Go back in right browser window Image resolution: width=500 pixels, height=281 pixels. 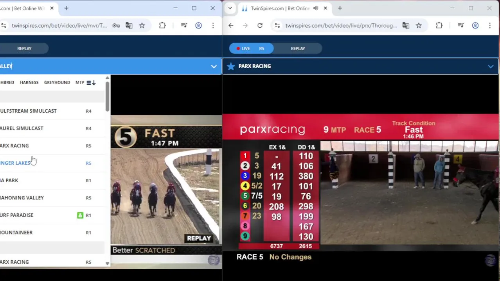click(231, 25)
